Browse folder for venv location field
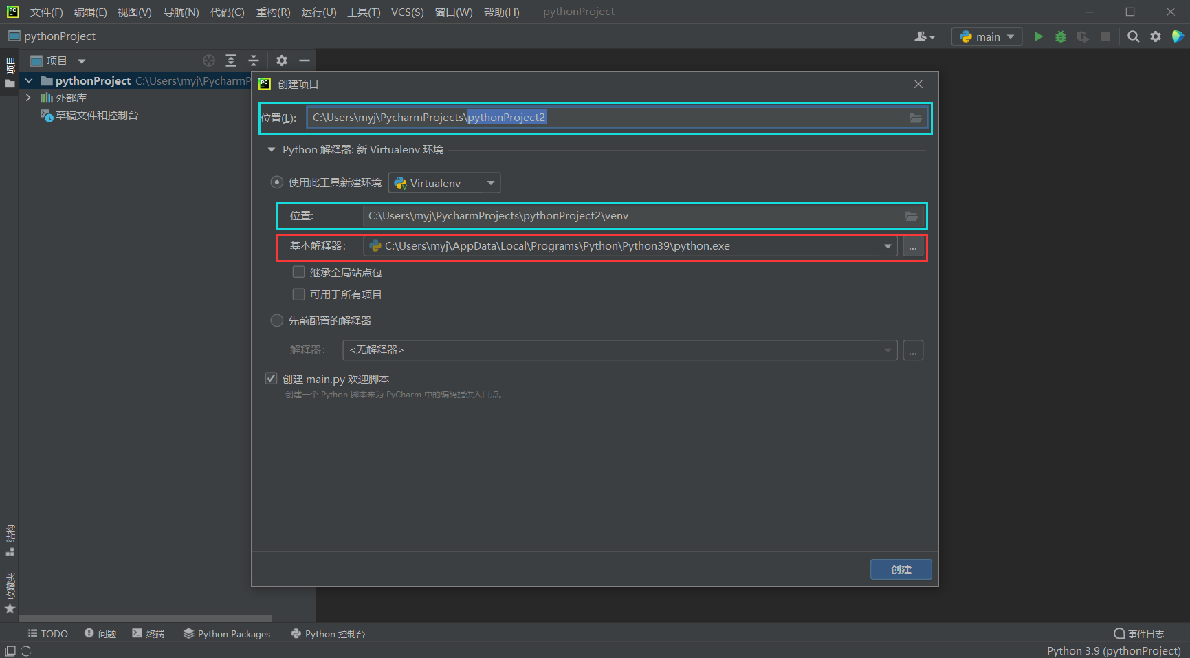 (x=912, y=216)
